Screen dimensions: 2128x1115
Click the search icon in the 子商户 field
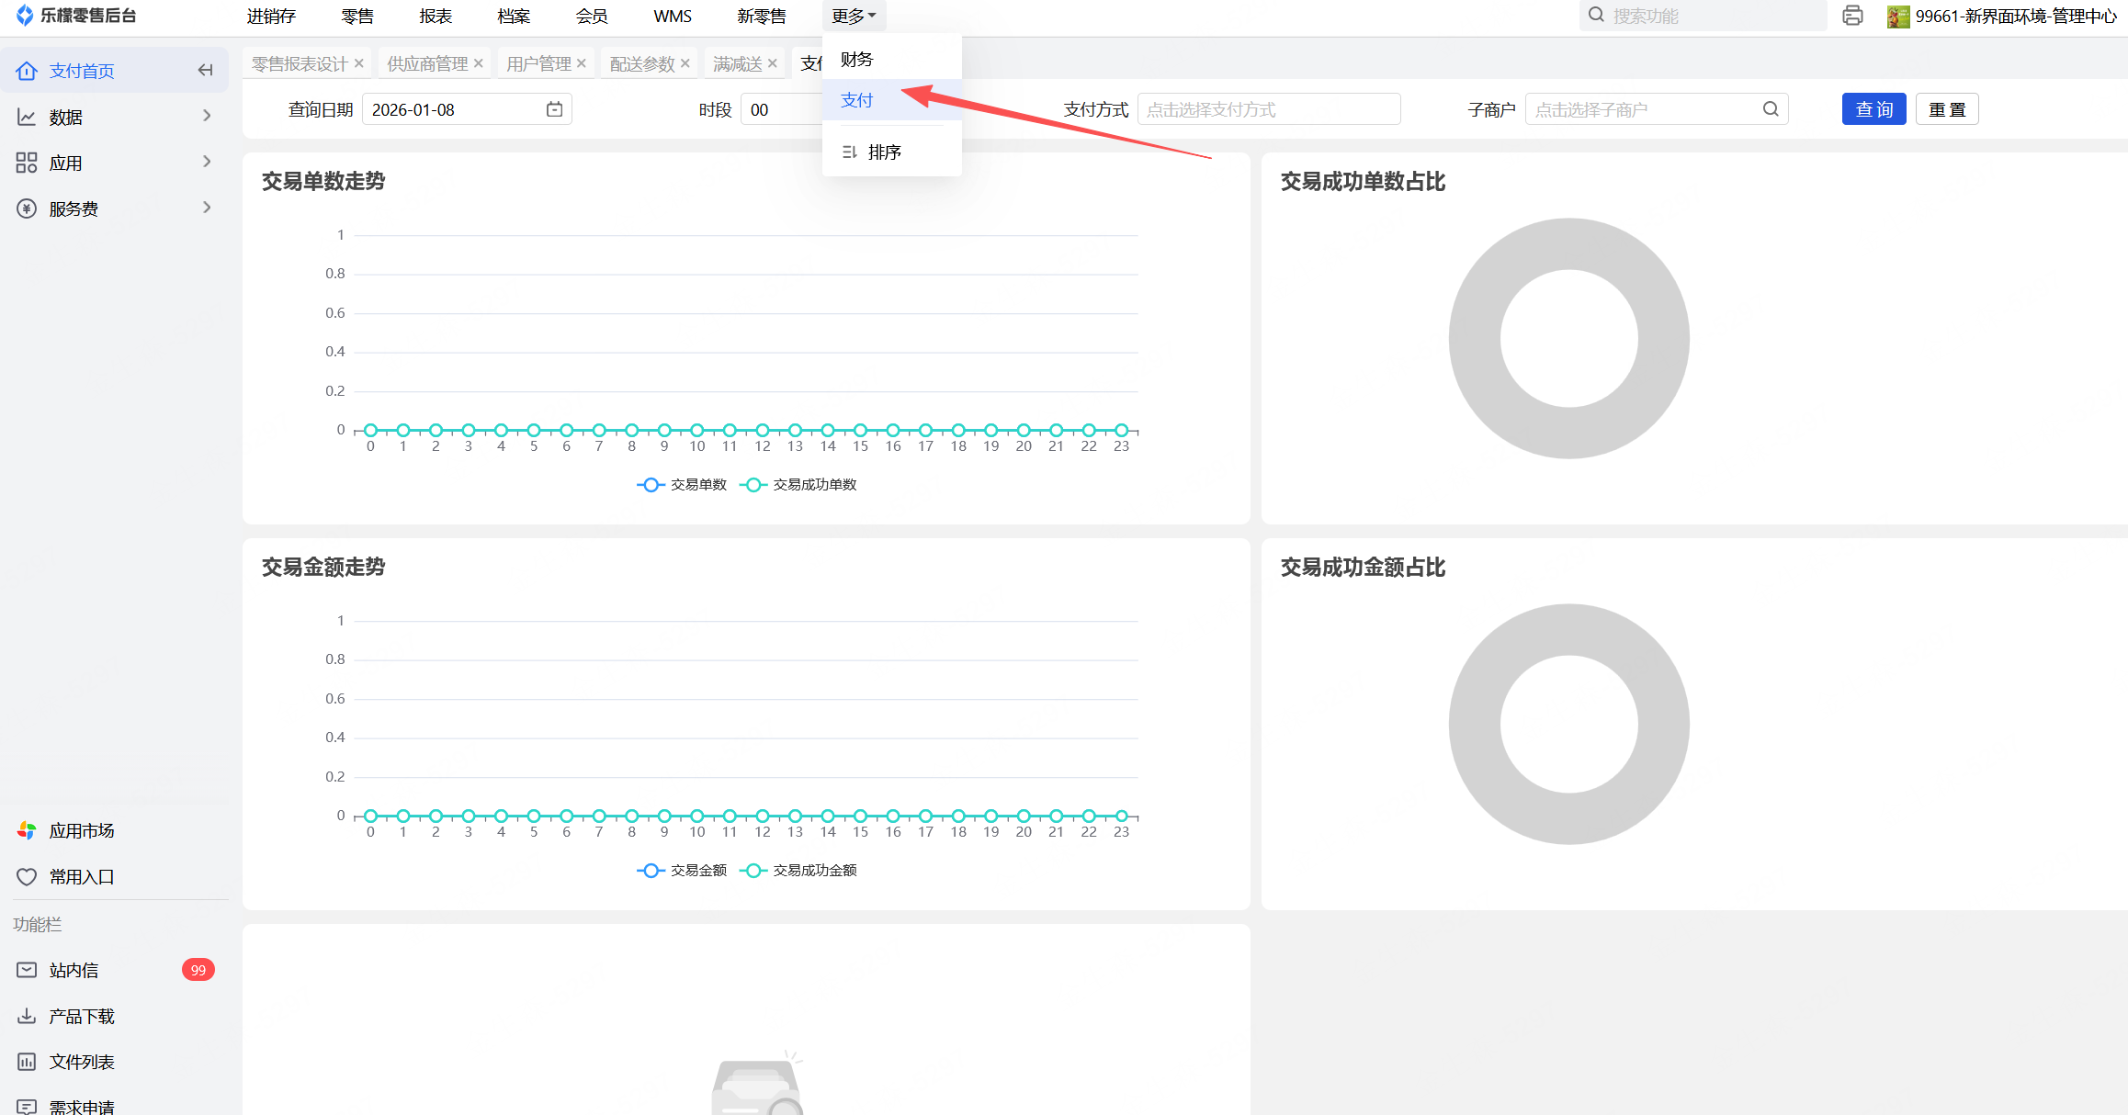(1771, 109)
